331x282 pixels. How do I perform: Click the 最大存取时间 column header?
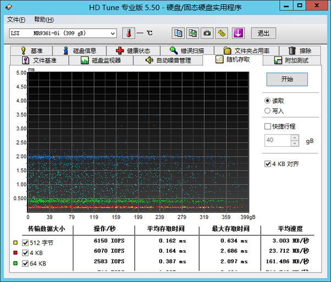coord(231,229)
